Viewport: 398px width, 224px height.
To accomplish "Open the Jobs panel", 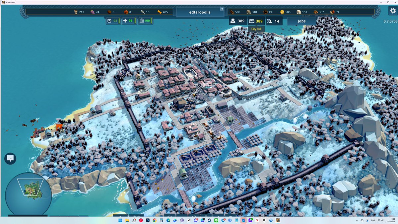I will [x=301, y=21].
